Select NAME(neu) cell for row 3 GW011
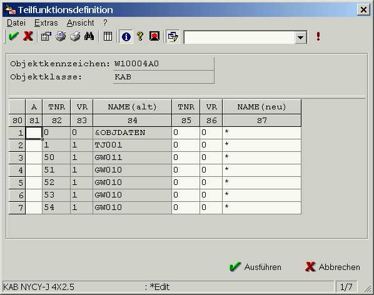The image size is (374, 295). (261, 157)
